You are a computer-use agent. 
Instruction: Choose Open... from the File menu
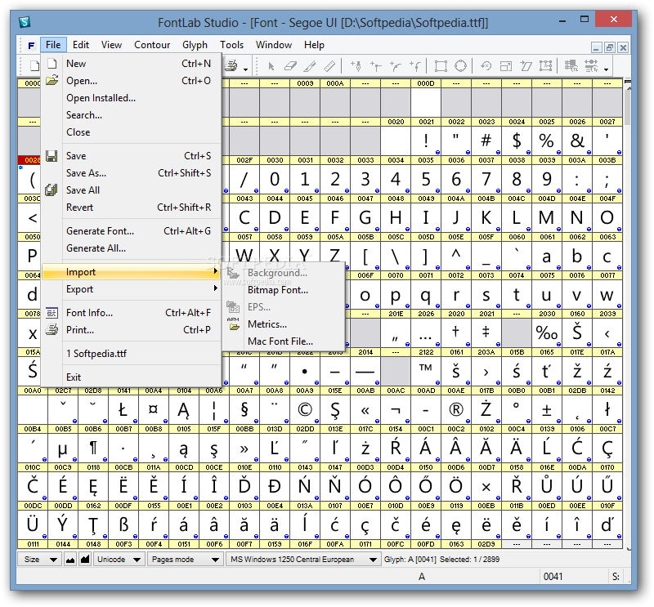[131, 81]
